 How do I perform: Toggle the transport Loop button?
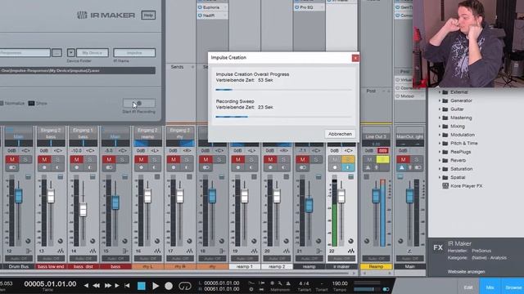[185, 286]
